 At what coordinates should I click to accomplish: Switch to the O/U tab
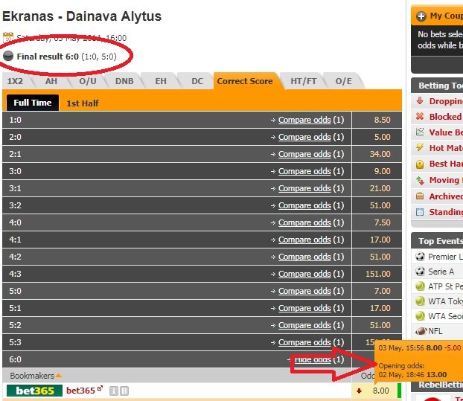click(x=88, y=81)
